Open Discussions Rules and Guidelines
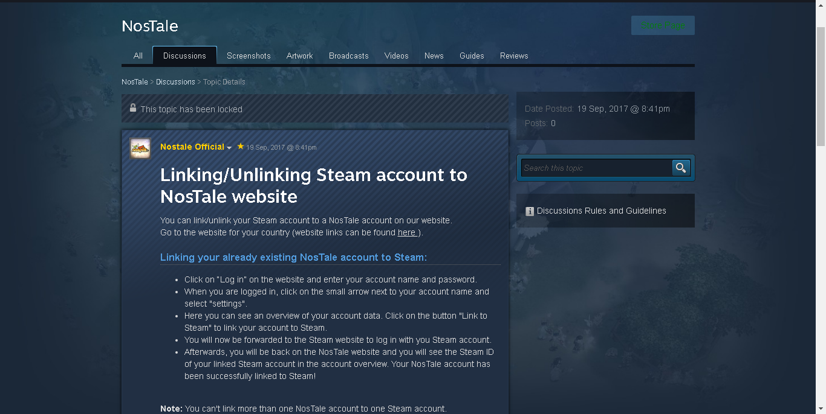The image size is (826, 414). [x=602, y=211]
